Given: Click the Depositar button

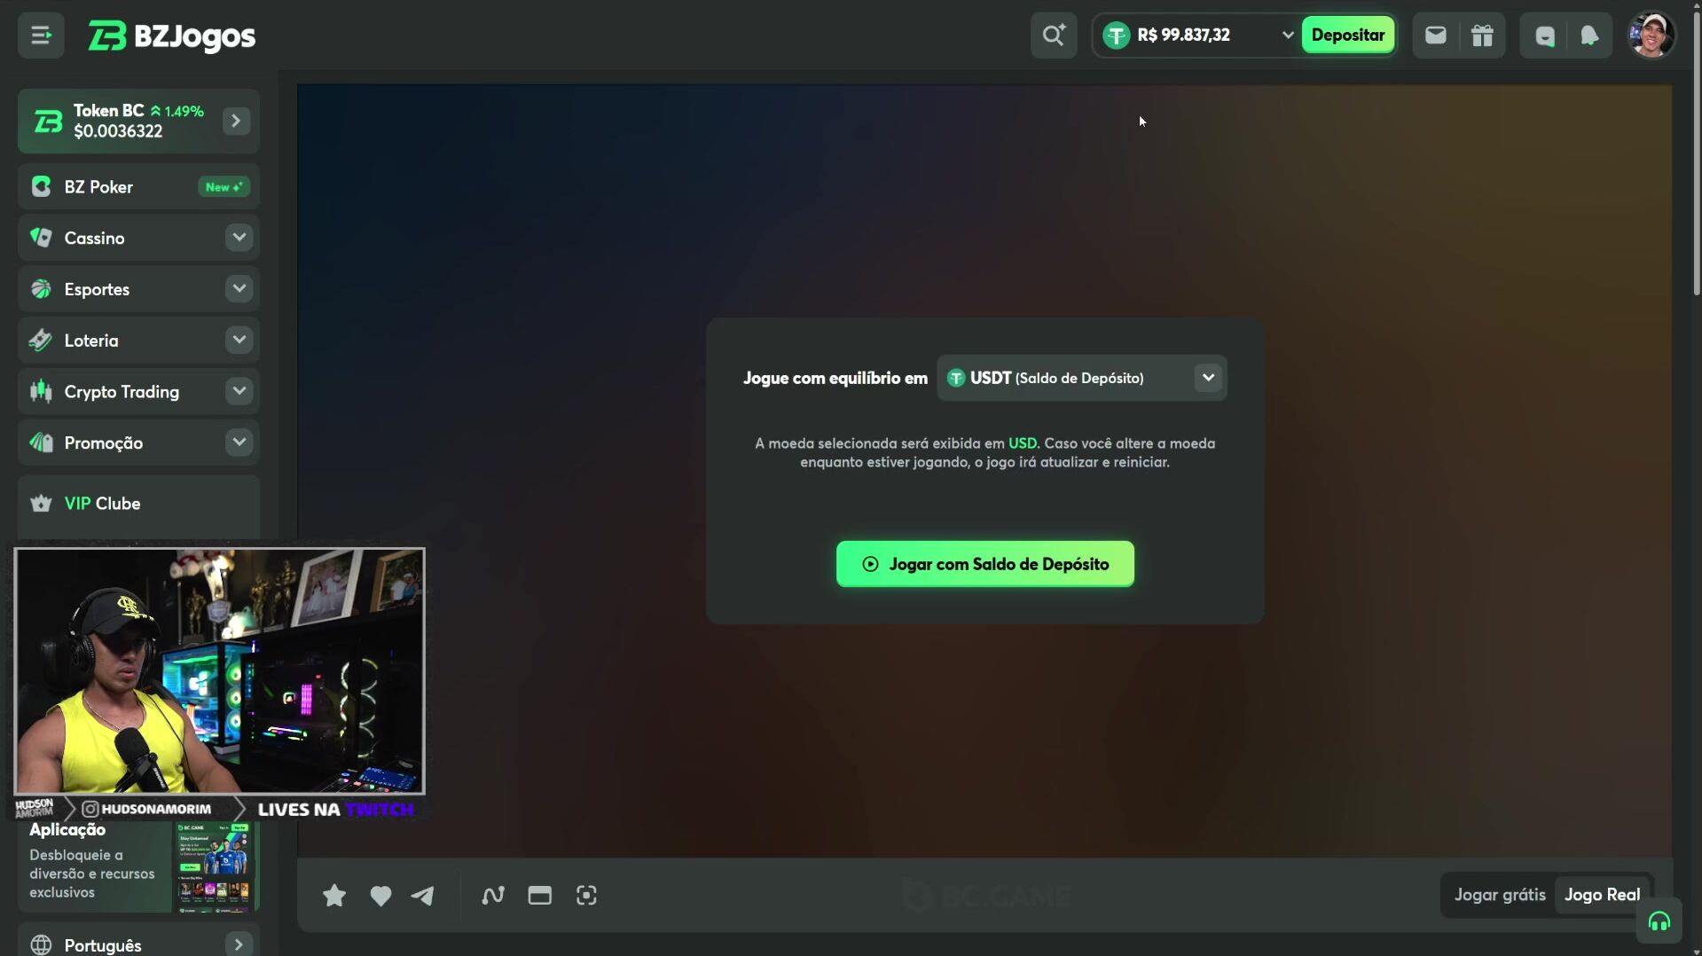Looking at the screenshot, I should 1348,35.
